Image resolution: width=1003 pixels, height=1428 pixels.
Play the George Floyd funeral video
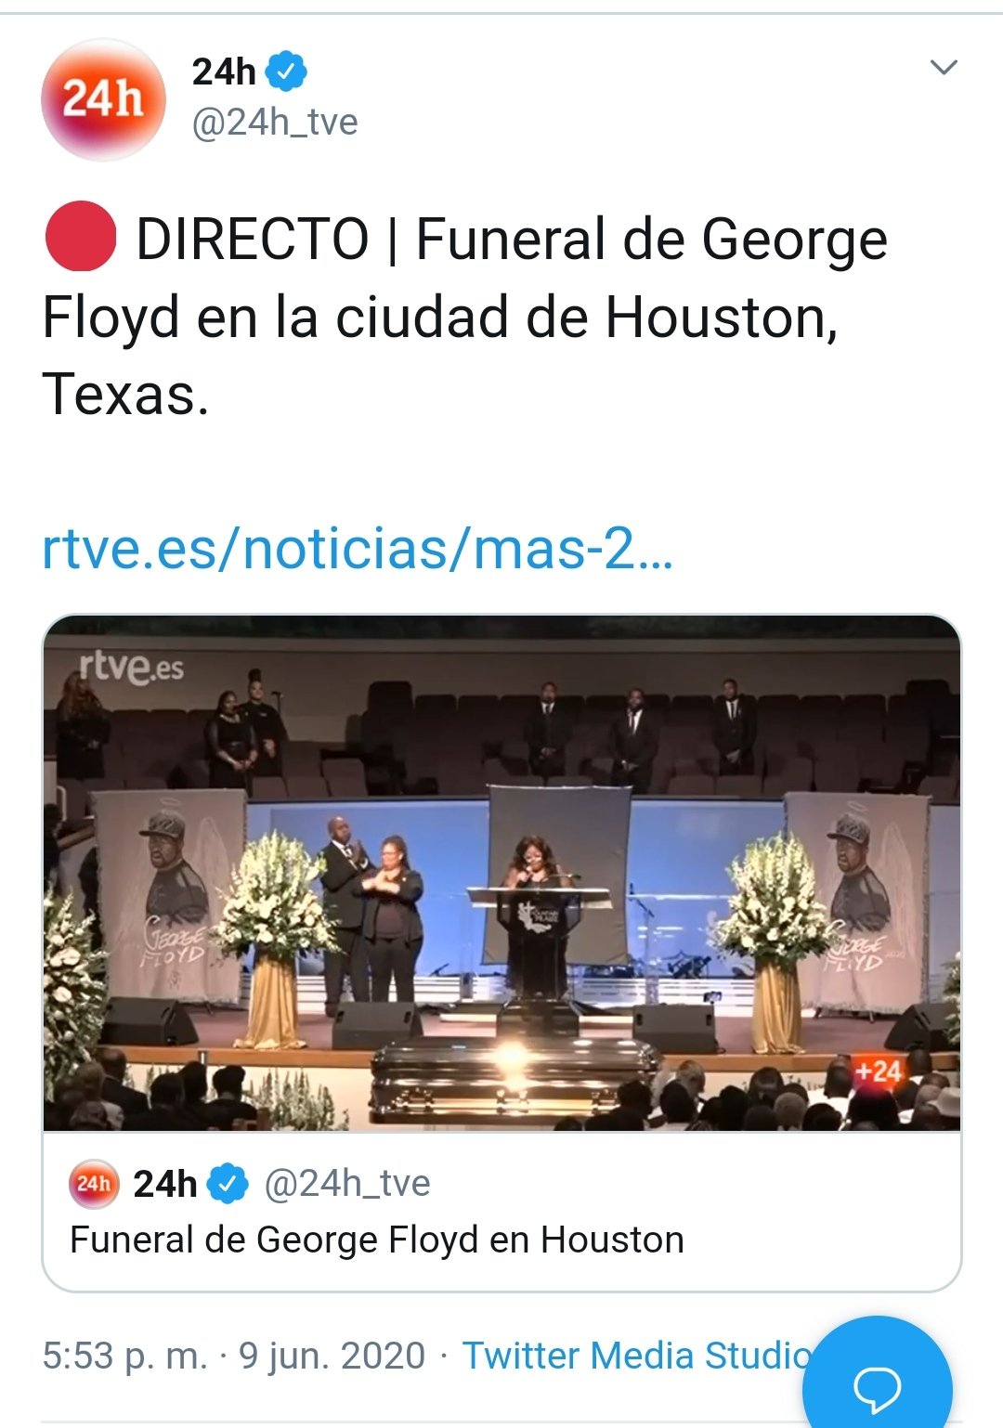coord(501,873)
